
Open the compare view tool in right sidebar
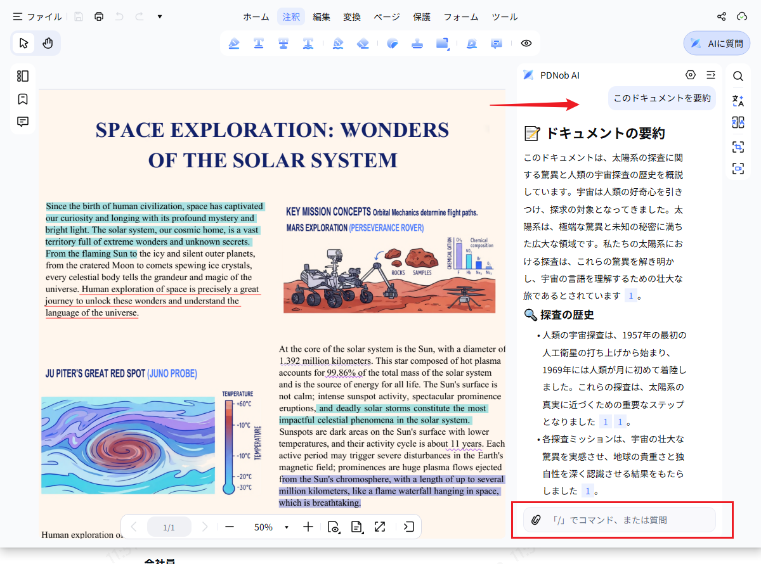pos(738,122)
